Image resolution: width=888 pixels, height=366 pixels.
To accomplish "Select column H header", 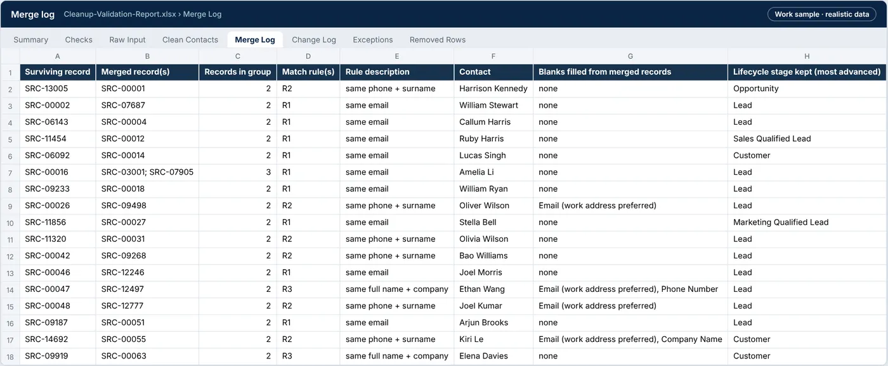I will (807, 56).
